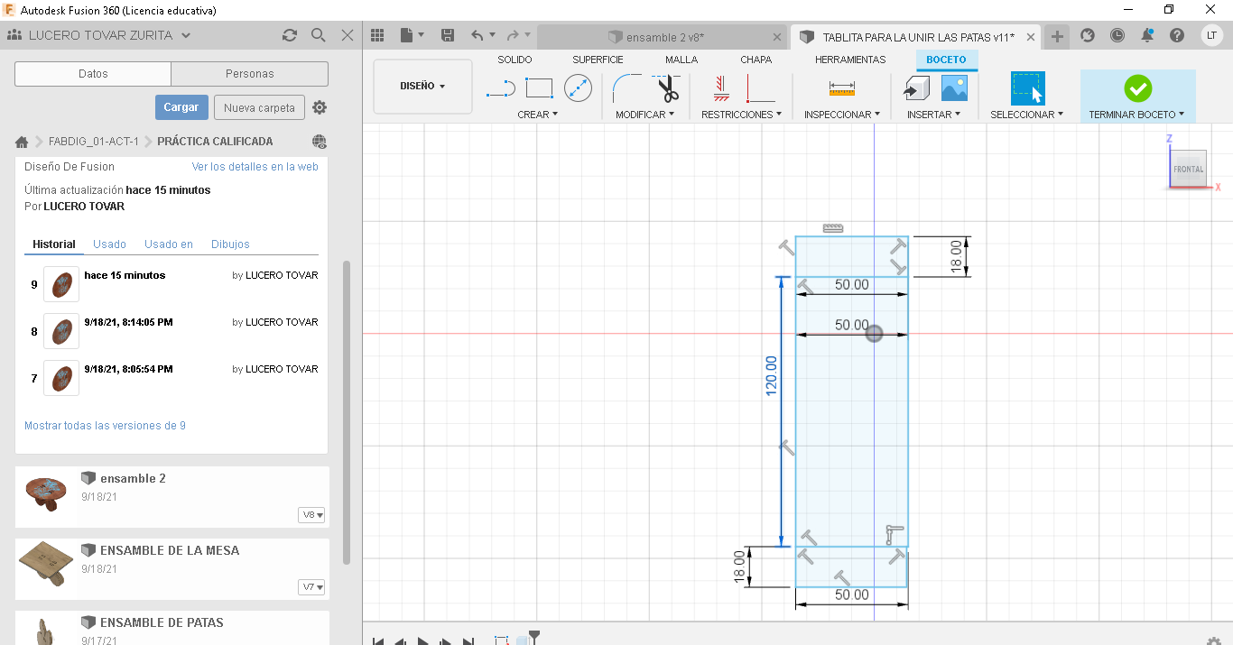The image size is (1233, 645).
Task: Open the Dibujos tab
Action: [x=230, y=244]
